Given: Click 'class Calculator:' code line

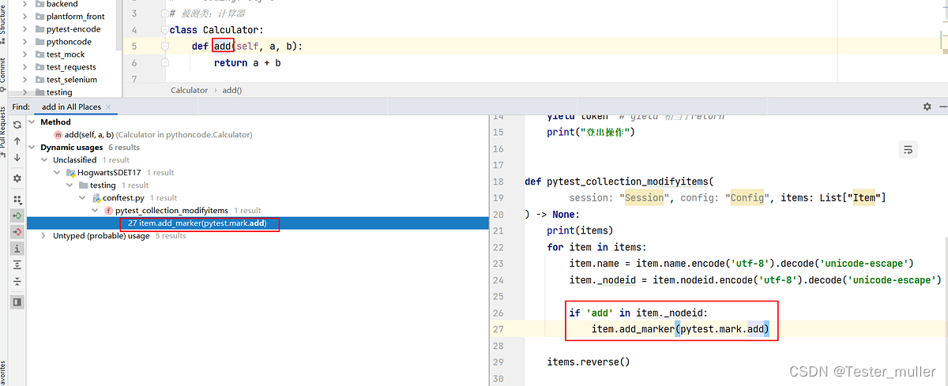Looking at the screenshot, I should point(216,30).
